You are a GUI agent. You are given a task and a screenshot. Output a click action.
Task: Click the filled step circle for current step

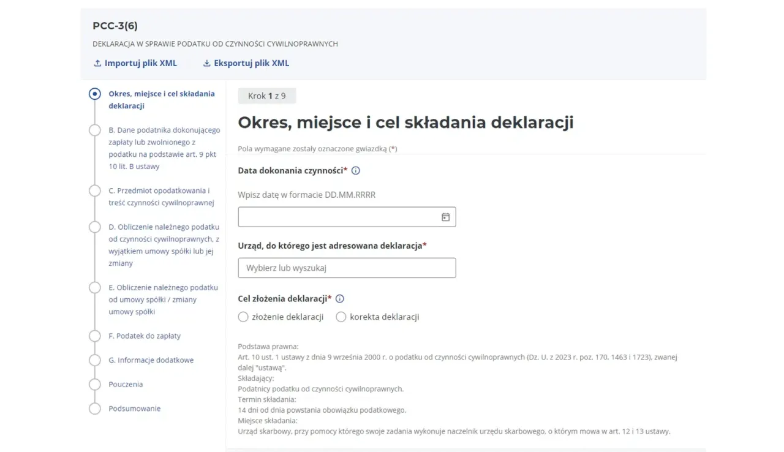click(x=95, y=93)
